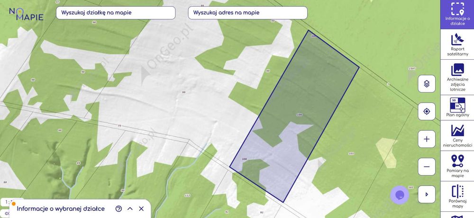Expand Informacje o wybranej działce panel chevron
Screen dimensions: 474x218
(x=130, y=209)
